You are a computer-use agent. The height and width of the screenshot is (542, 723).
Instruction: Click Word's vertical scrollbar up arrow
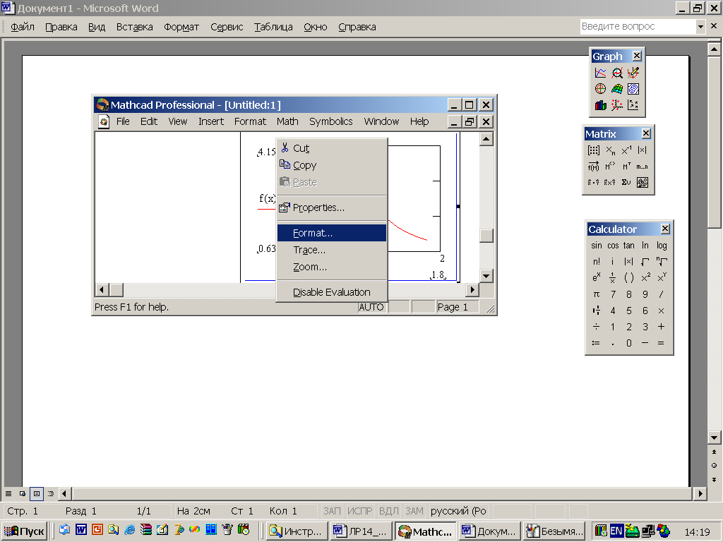click(x=714, y=49)
